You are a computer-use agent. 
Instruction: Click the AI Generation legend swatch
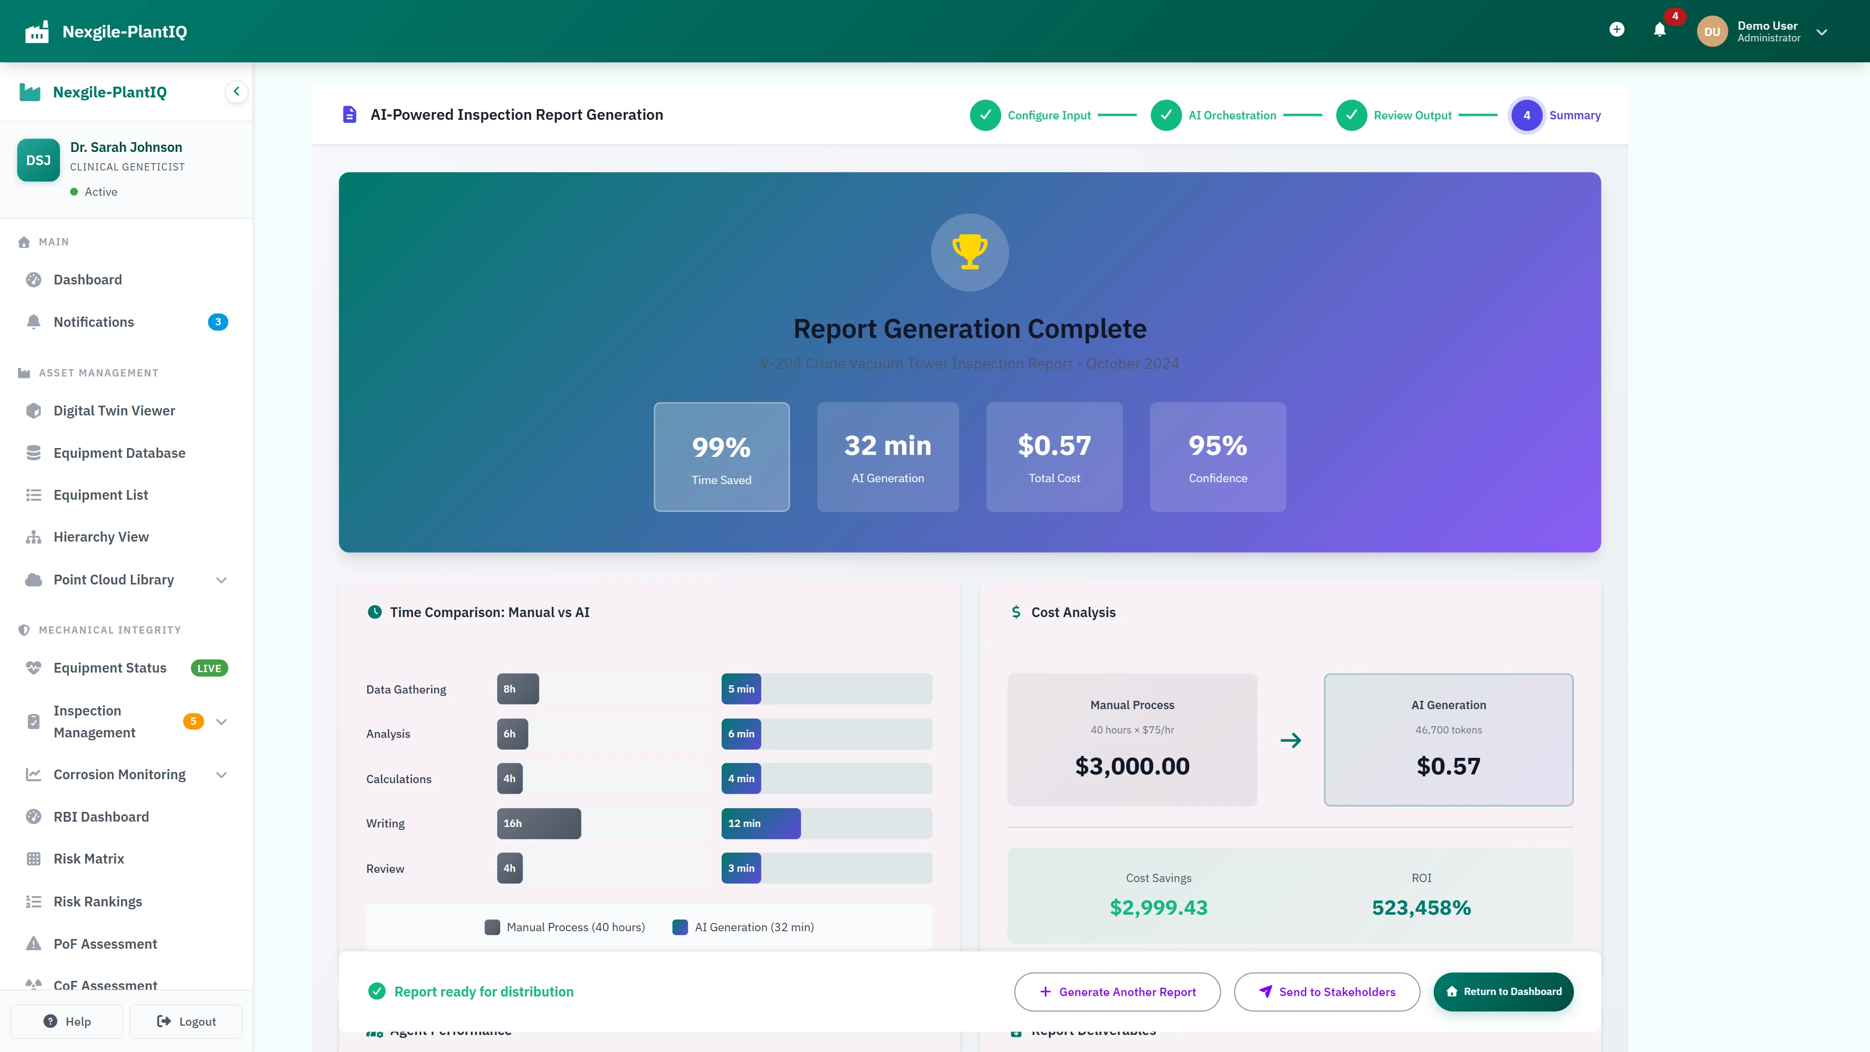[x=679, y=927]
